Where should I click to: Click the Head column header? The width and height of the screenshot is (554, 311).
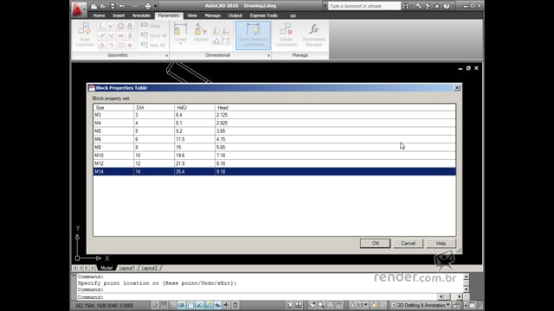tap(335, 107)
